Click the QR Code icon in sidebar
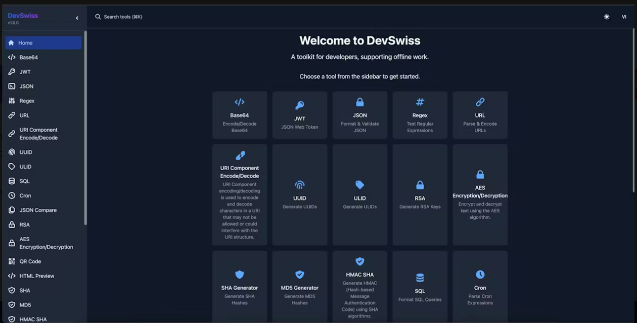The height and width of the screenshot is (323, 637). [12, 261]
